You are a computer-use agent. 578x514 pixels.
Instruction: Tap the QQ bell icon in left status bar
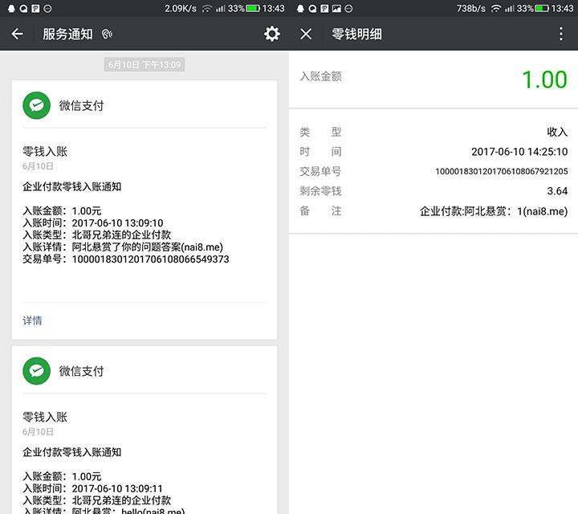point(11,9)
